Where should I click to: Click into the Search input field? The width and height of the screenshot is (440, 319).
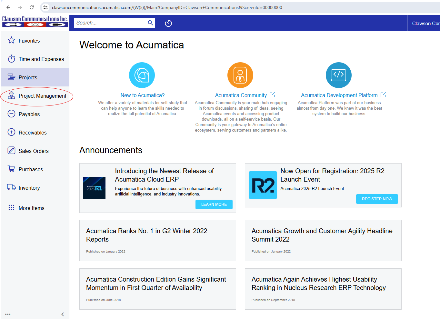110,23
